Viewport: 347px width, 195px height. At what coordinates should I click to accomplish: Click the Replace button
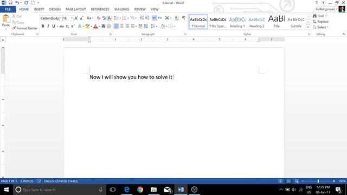click(320, 22)
